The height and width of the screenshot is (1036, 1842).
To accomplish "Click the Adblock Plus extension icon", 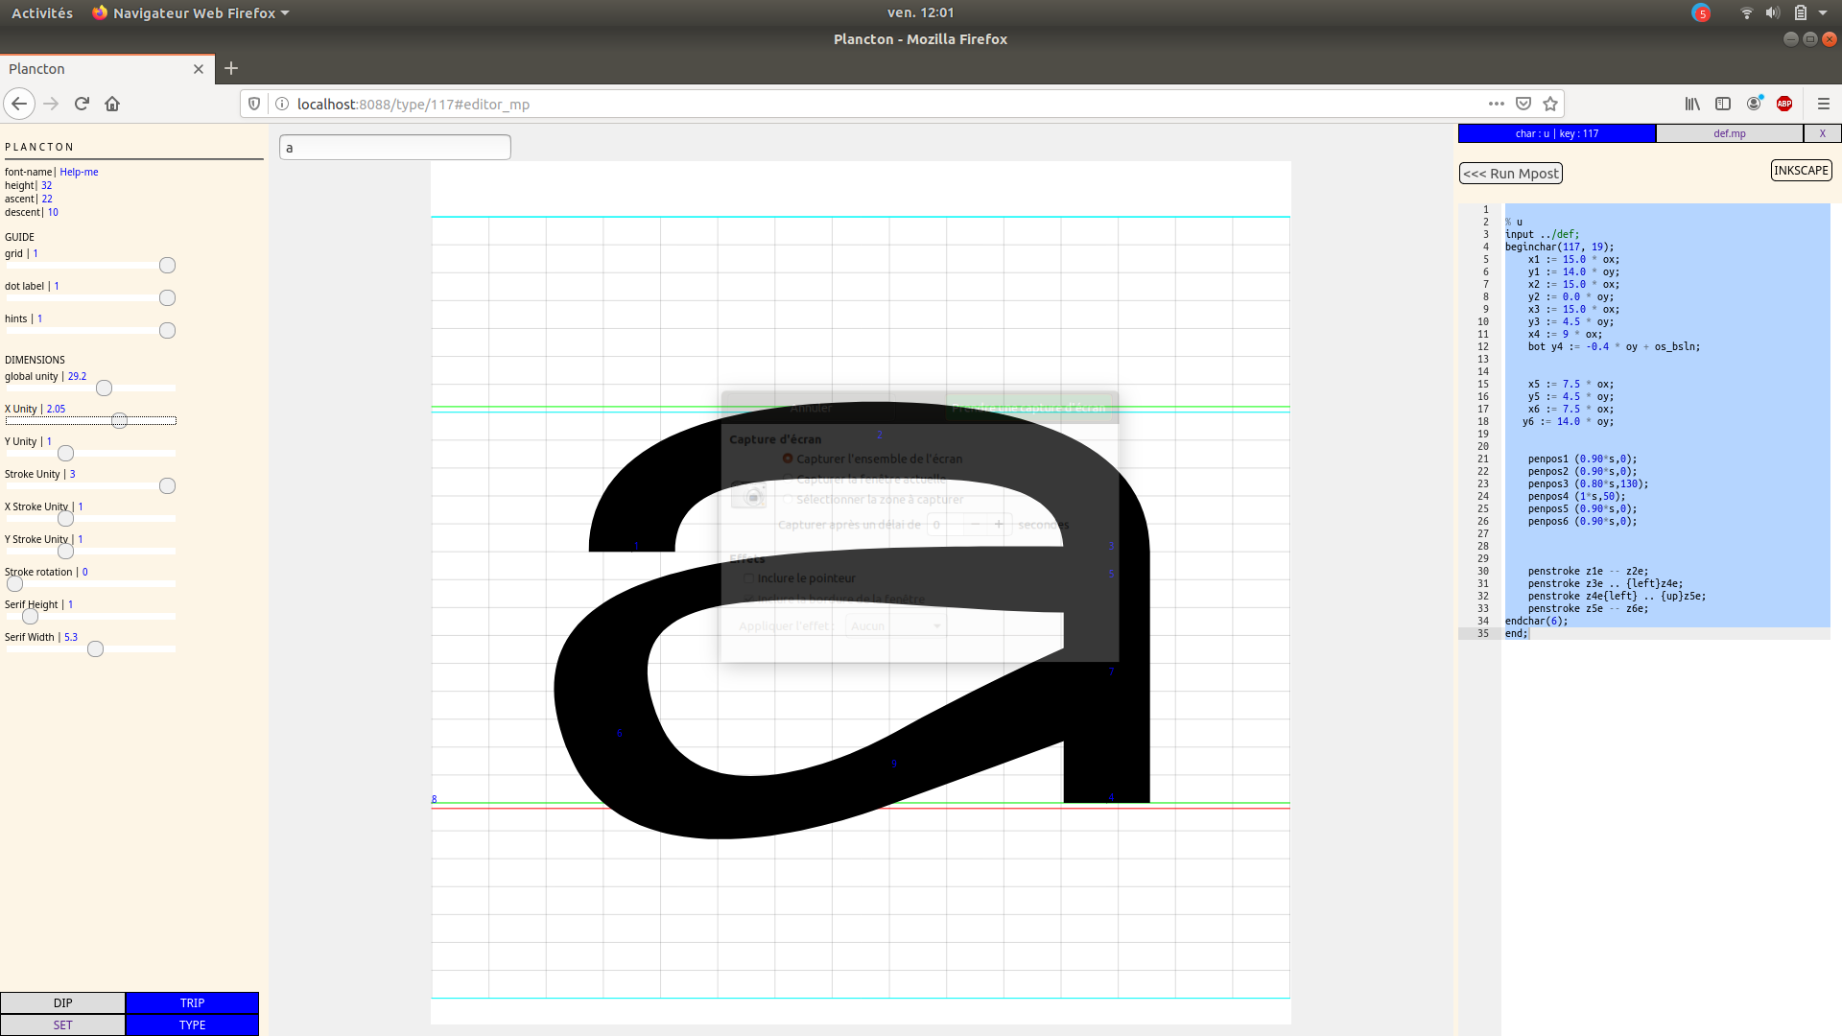I will coord(1784,104).
